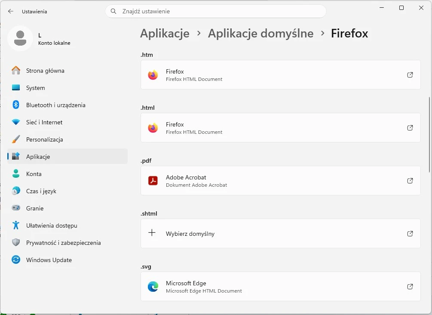
Task: Click the Strona główna home icon
Action: [x=16, y=71]
